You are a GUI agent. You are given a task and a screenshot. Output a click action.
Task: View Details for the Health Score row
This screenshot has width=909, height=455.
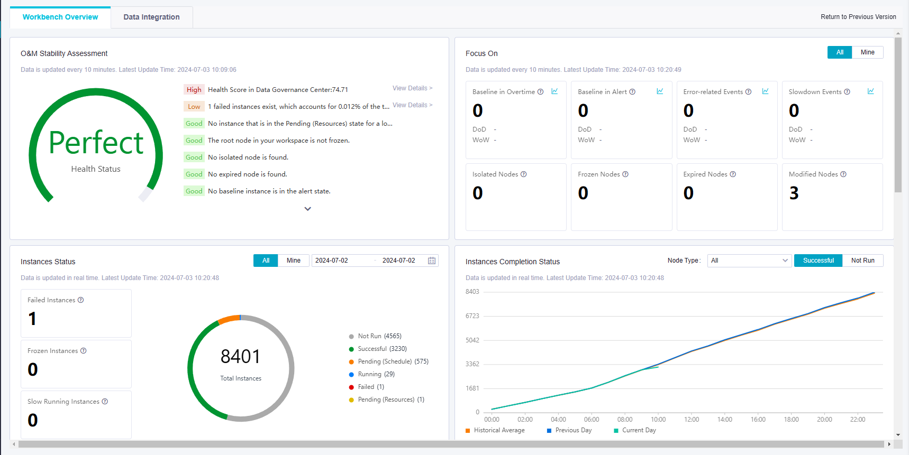[x=412, y=88]
